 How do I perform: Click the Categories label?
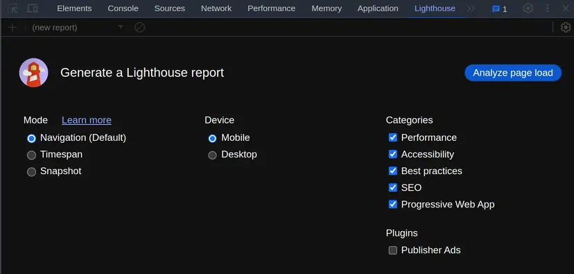(x=409, y=120)
